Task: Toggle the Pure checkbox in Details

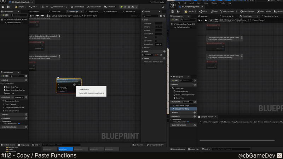Action: (156, 37)
